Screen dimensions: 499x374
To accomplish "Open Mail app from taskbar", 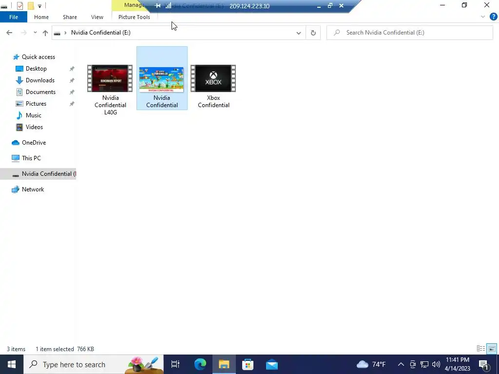I will pyautogui.click(x=272, y=364).
